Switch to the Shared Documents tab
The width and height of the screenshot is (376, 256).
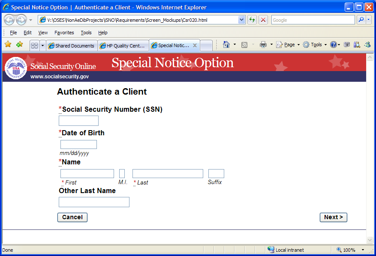72,46
